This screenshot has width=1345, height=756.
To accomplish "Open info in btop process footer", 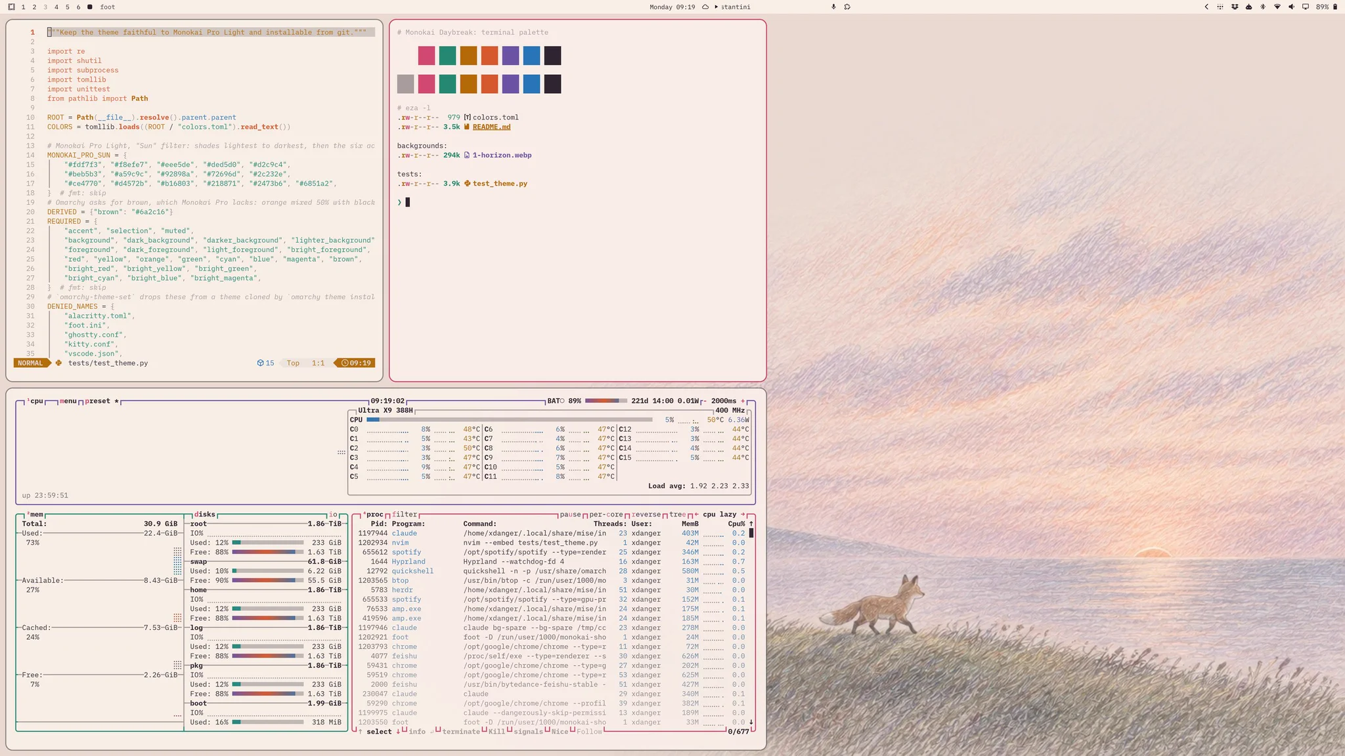I will point(417,732).
